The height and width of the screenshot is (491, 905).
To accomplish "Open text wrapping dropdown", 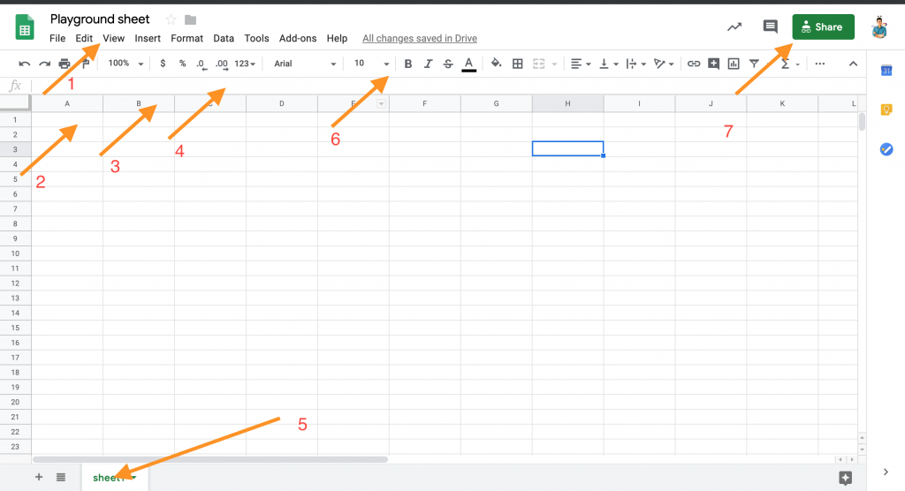I will point(635,64).
